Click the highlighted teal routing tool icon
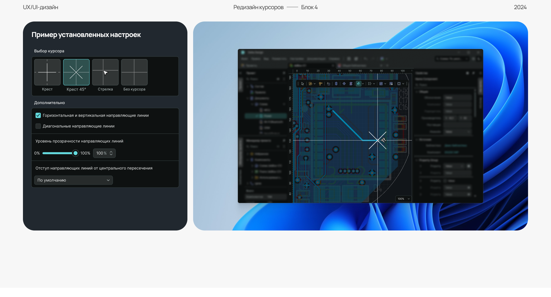Viewport: 551px width, 297px height. click(x=359, y=84)
